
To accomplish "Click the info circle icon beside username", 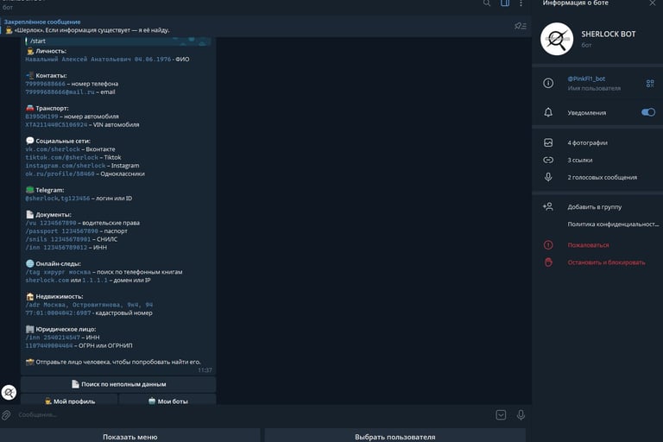I will tap(548, 84).
